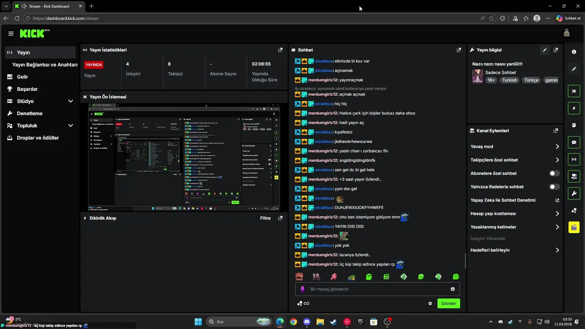585x329 pixels.
Task: Open Yayın Bağlantısı ve Anahtarı page
Action: coord(45,65)
